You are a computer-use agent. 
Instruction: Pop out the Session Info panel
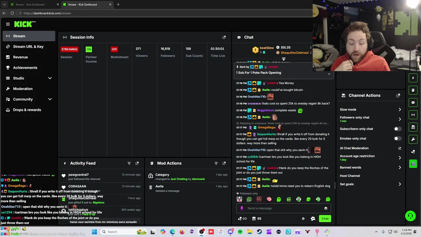click(x=224, y=37)
